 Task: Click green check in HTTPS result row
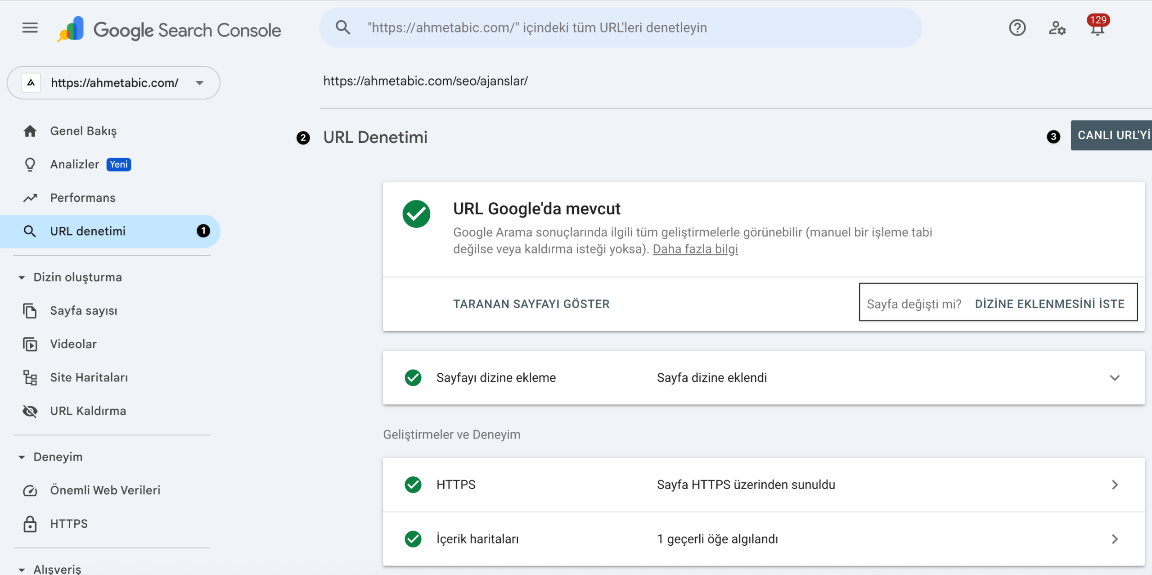(413, 485)
